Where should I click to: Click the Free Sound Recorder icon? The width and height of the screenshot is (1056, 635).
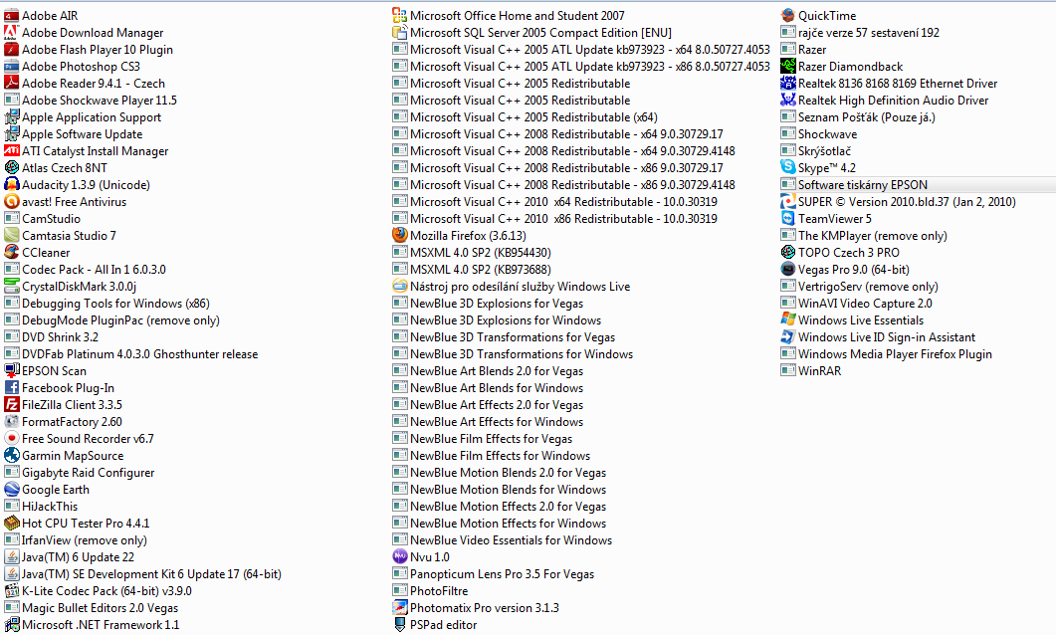tap(12, 438)
